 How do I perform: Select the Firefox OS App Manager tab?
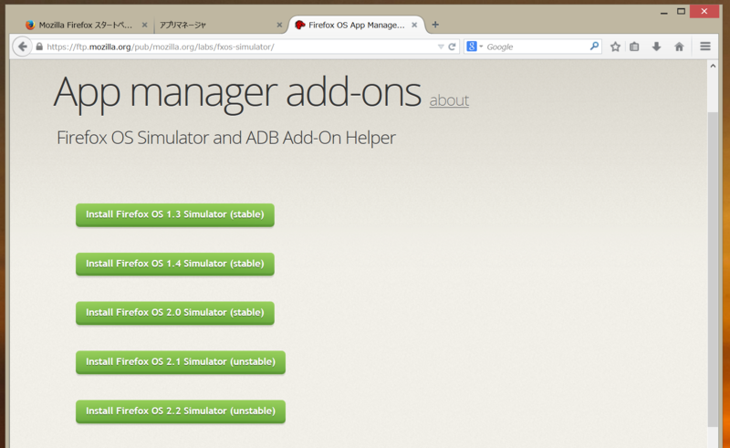[356, 25]
